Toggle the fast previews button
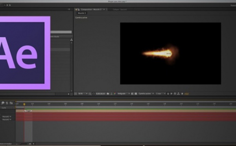 [171, 93]
